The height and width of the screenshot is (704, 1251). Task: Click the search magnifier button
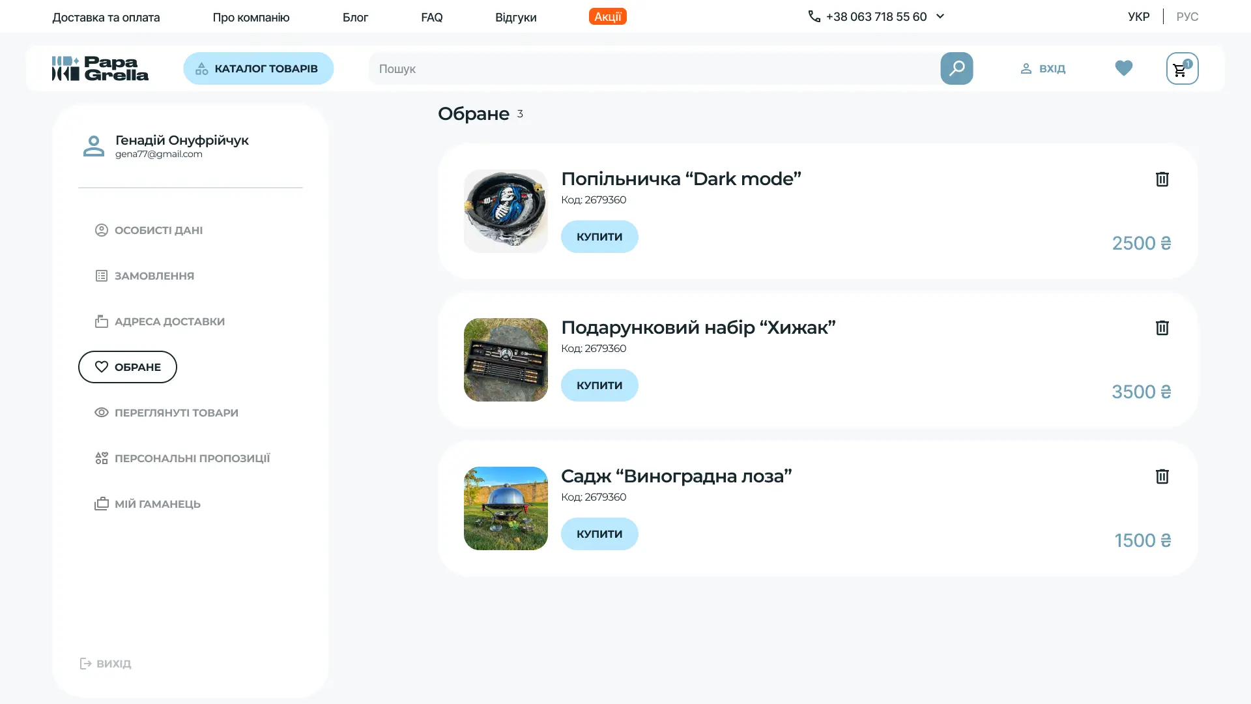click(956, 68)
